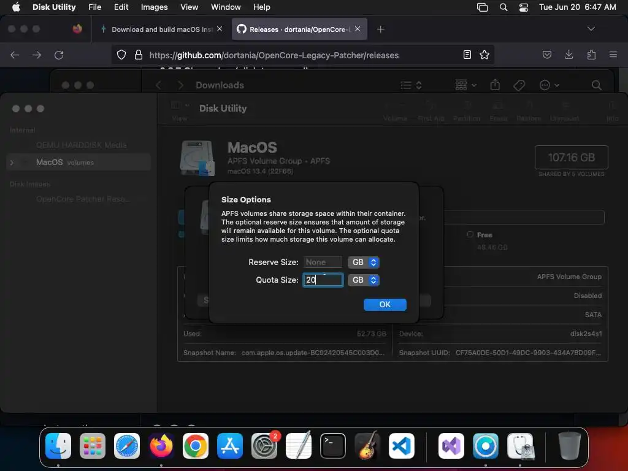
Task: Open tracking protection shield
Action: pos(121,55)
